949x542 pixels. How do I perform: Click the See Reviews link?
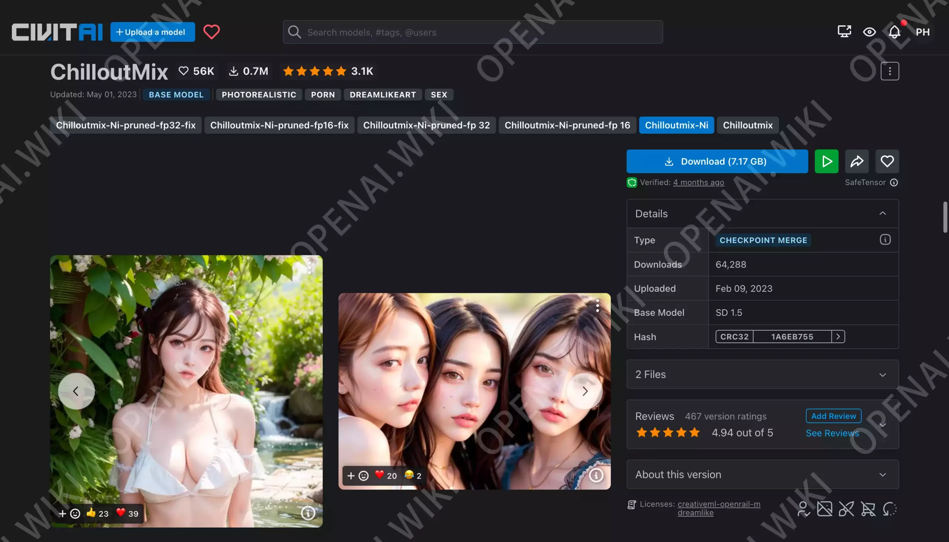coord(832,433)
